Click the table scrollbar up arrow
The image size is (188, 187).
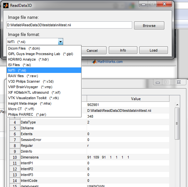177,105
